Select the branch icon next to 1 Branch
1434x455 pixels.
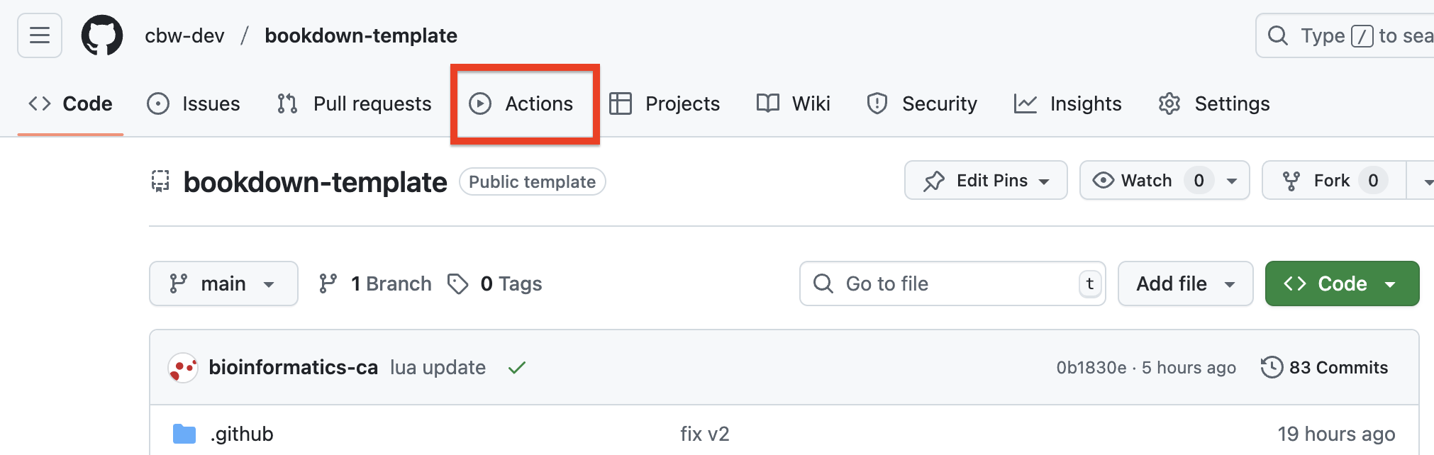[328, 283]
